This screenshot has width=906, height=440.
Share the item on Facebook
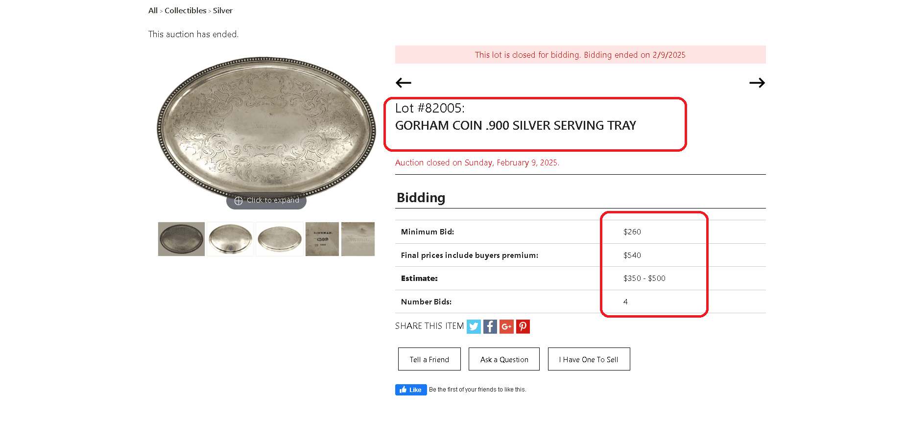[490, 326]
